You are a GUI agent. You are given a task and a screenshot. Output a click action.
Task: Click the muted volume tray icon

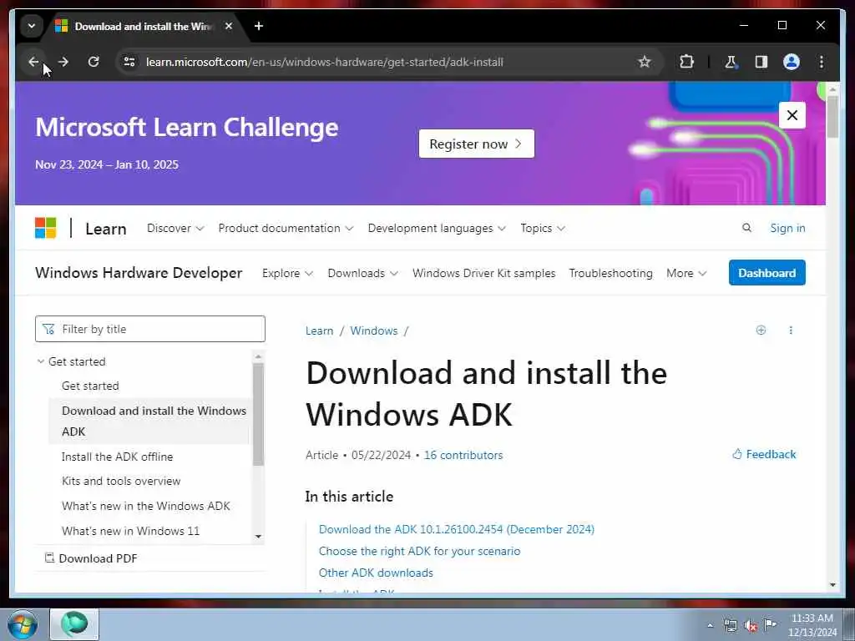tap(751, 625)
